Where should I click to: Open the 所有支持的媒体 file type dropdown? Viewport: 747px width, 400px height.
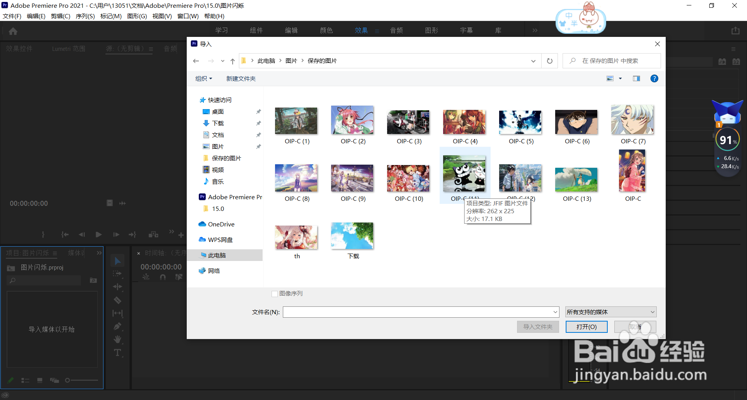pyautogui.click(x=611, y=312)
